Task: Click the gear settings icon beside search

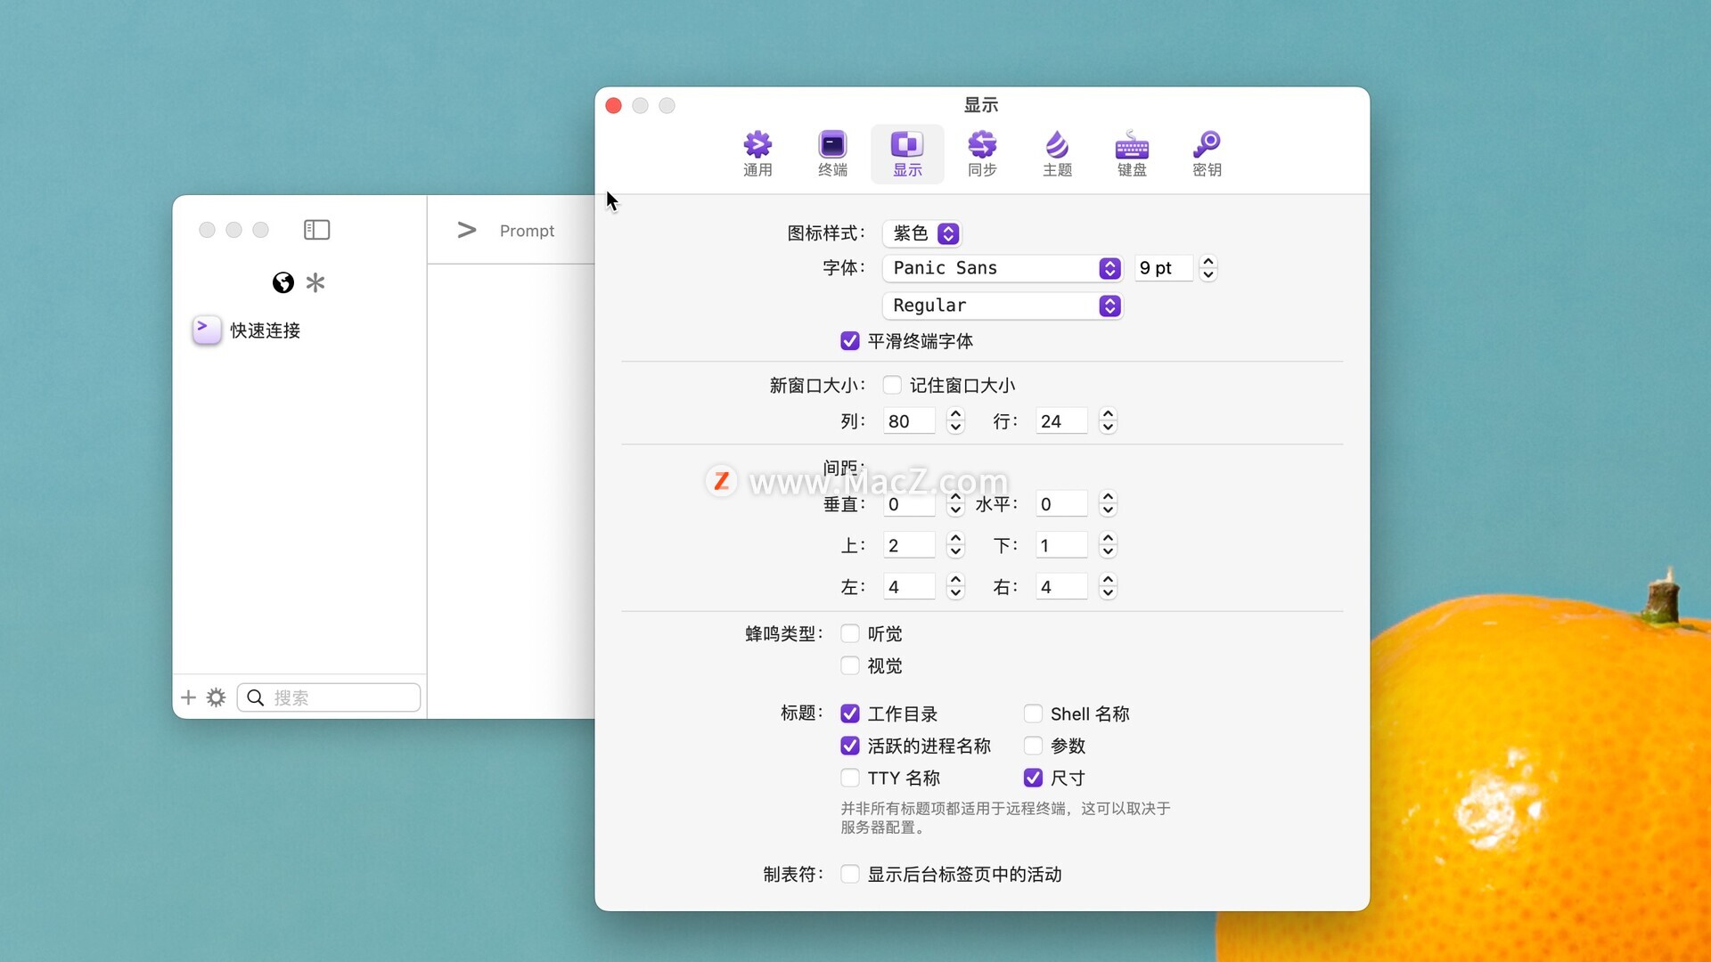Action: (x=216, y=697)
